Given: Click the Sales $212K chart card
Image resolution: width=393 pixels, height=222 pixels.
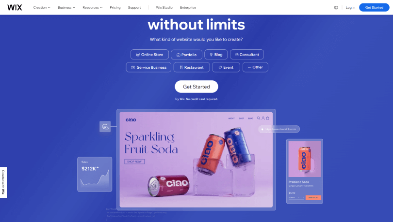Looking at the screenshot, I should [95, 174].
